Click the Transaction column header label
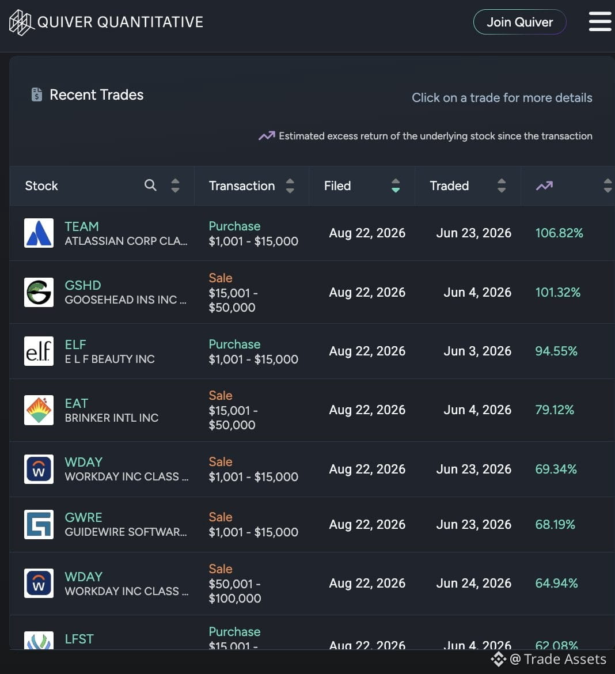Image resolution: width=615 pixels, height=674 pixels. pos(242,185)
